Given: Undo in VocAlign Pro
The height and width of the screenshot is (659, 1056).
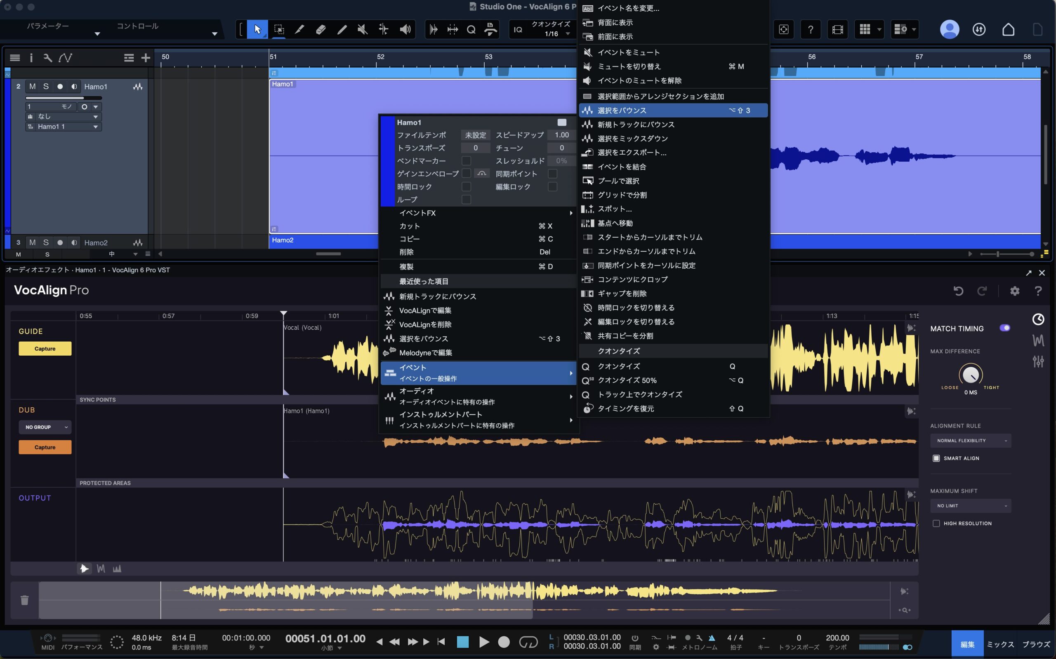Looking at the screenshot, I should click(958, 291).
